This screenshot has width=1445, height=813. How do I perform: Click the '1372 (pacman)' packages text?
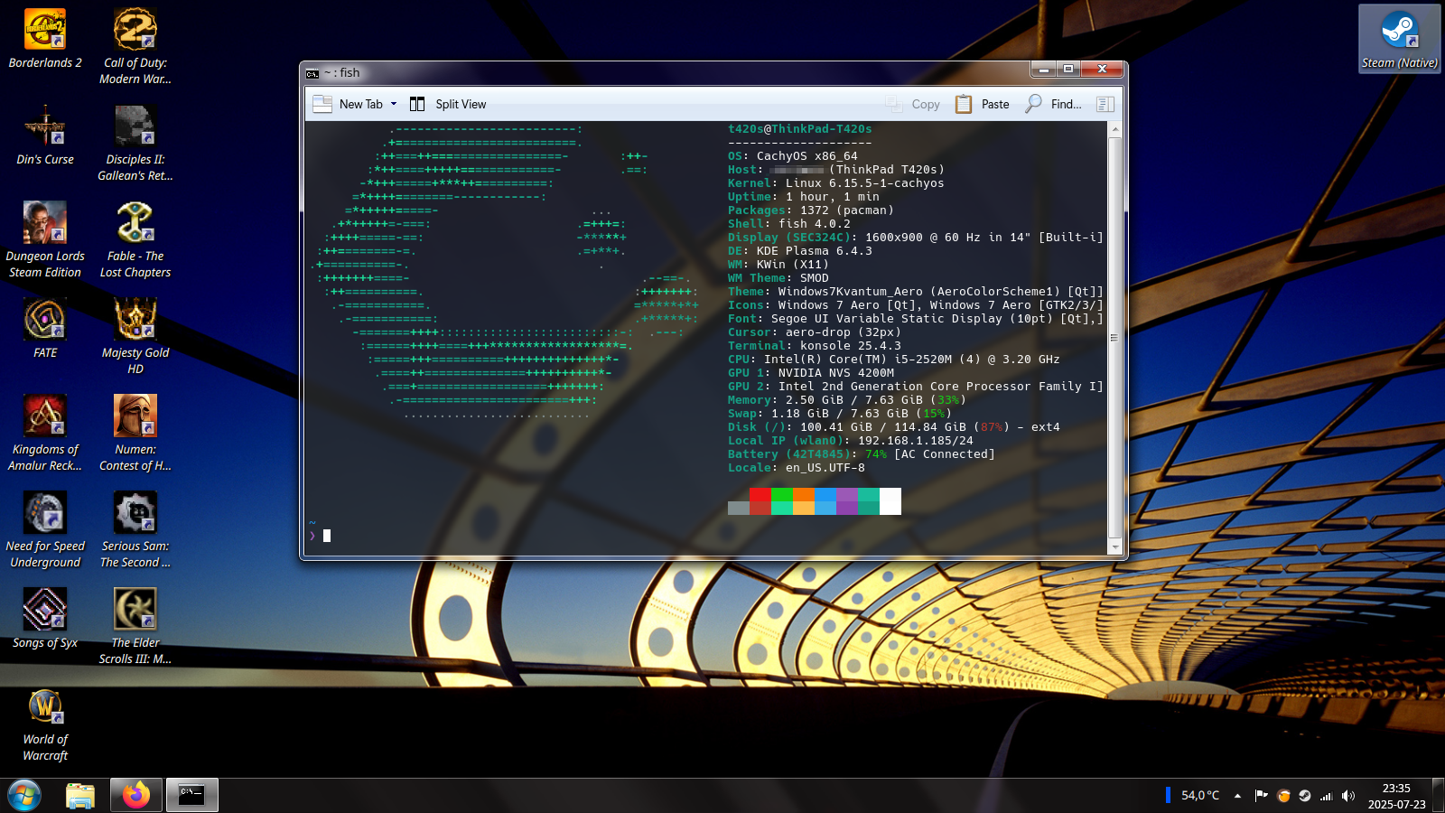pos(847,210)
